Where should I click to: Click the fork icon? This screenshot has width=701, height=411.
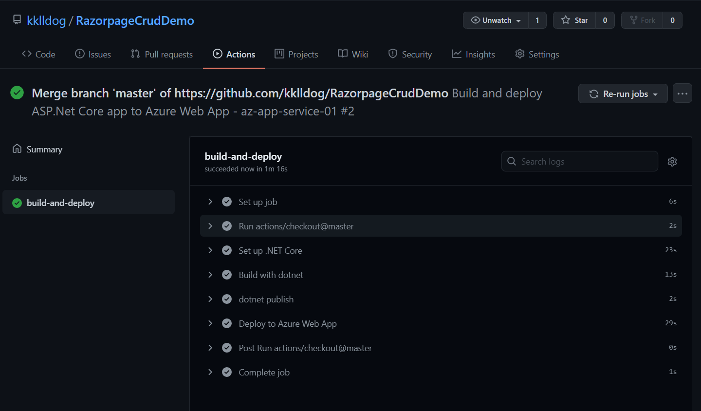click(633, 20)
